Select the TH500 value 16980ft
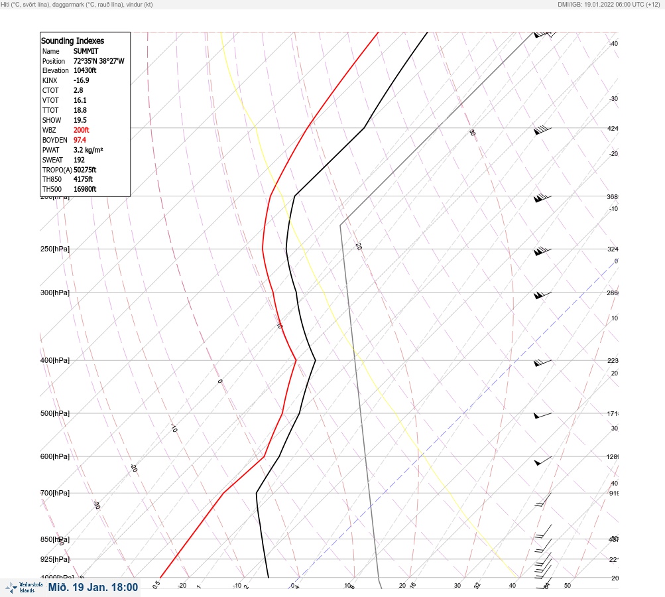 point(85,189)
